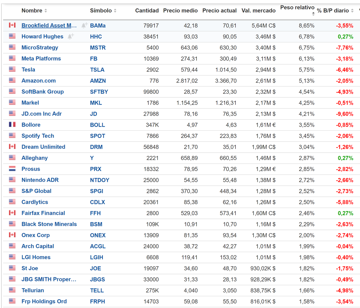Image resolution: width=360 pixels, height=308 pixels.
Task: Open the Spotify Tech link
Action: (38, 136)
